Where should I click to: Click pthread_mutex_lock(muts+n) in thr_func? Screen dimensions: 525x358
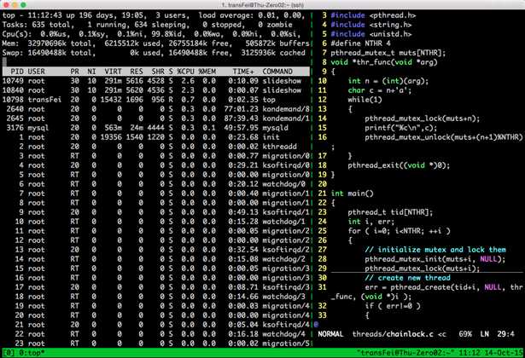pyautogui.click(x=423, y=118)
